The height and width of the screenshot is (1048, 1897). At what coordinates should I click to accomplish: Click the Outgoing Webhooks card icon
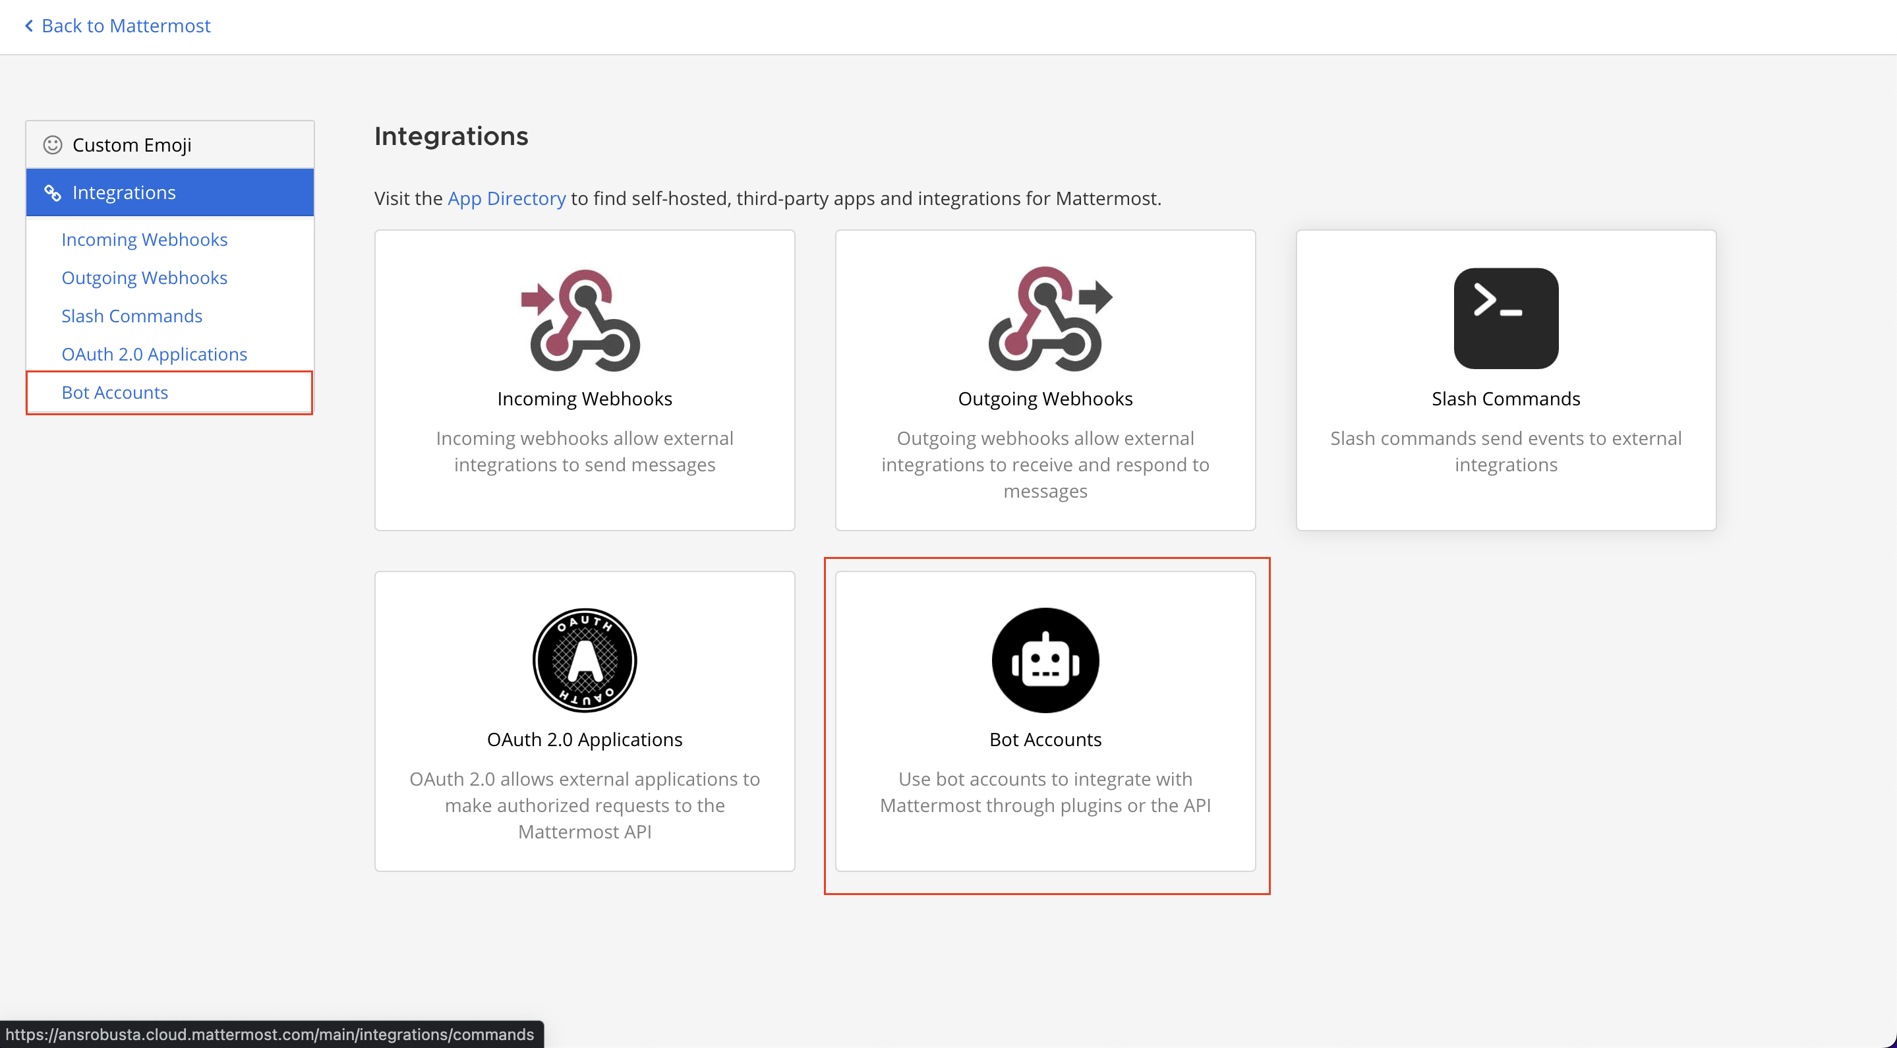[1050, 318]
